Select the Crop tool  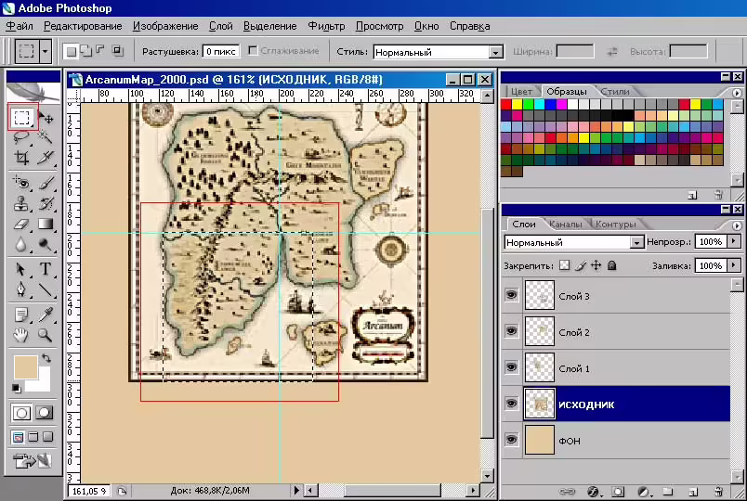(x=21, y=158)
